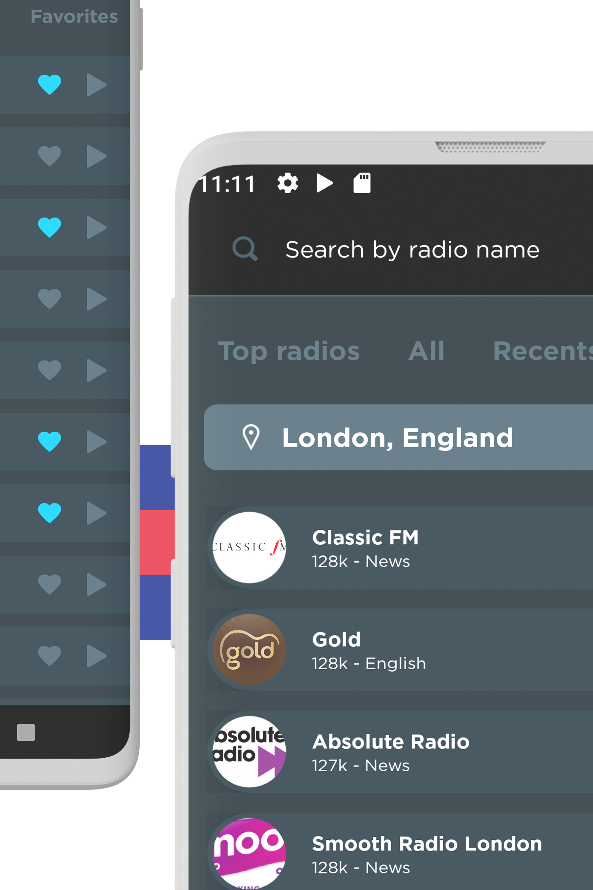
Task: Toggle the third row's blue heart
Action: click(49, 227)
